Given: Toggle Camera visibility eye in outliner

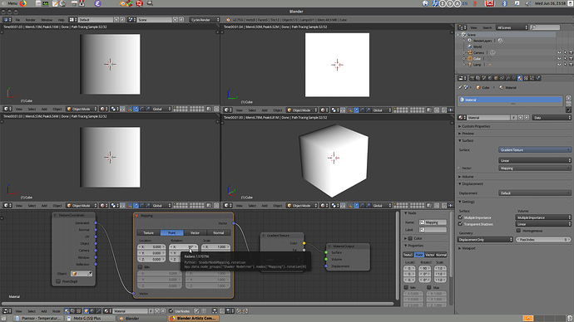Looking at the screenshot, I should pos(559,52).
